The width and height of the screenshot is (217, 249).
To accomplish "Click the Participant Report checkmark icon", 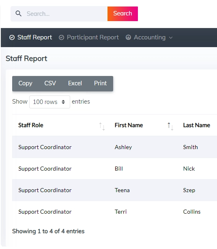I will click(61, 37).
